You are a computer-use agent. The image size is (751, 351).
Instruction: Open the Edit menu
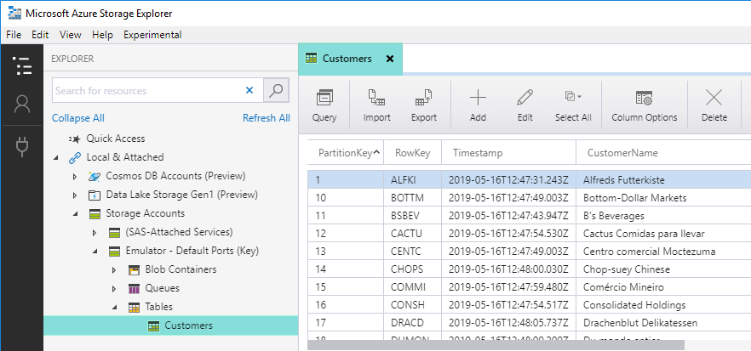click(40, 35)
